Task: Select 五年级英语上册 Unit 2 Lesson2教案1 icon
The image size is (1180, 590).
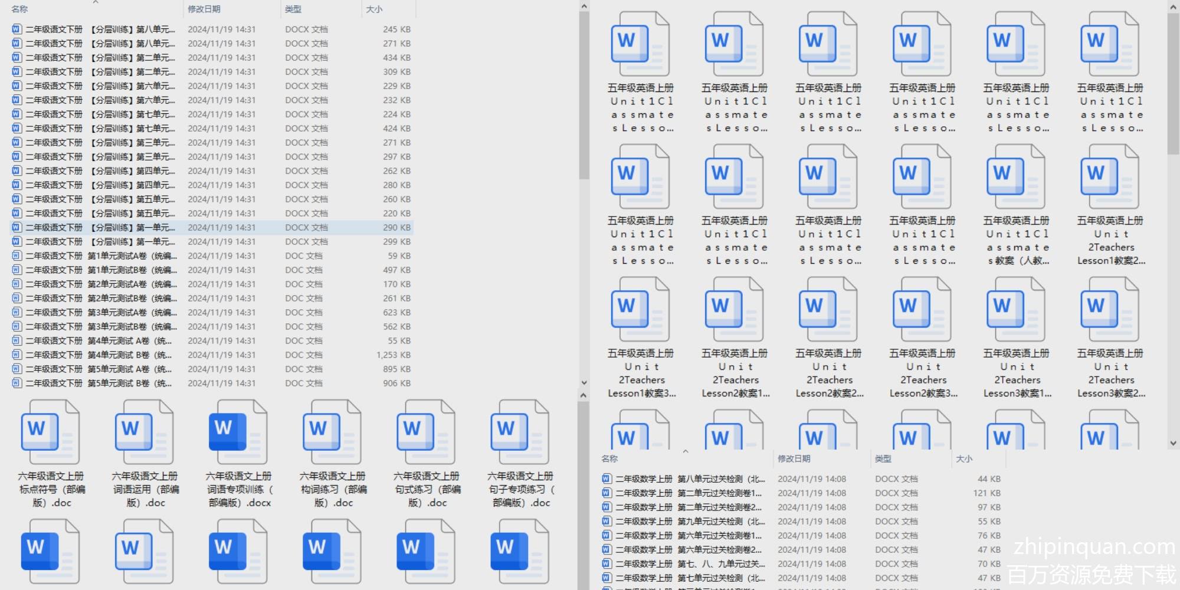Action: 735,309
